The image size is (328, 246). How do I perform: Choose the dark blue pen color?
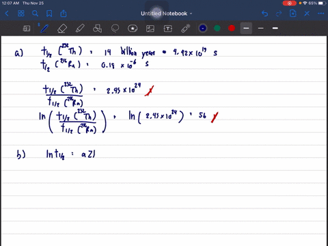click(x=203, y=28)
